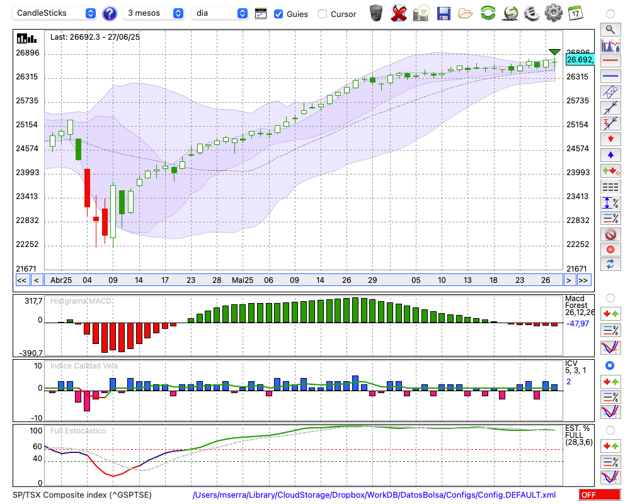Select the vertical percent measure tool

point(610,203)
